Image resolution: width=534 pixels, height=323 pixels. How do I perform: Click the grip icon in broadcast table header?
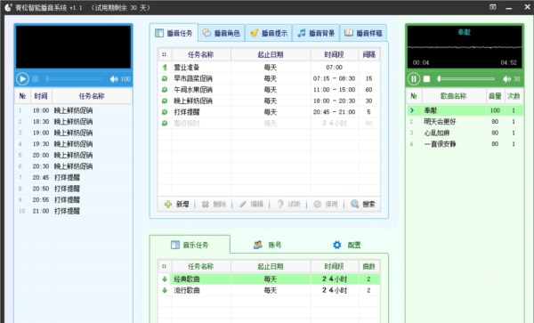click(165, 55)
